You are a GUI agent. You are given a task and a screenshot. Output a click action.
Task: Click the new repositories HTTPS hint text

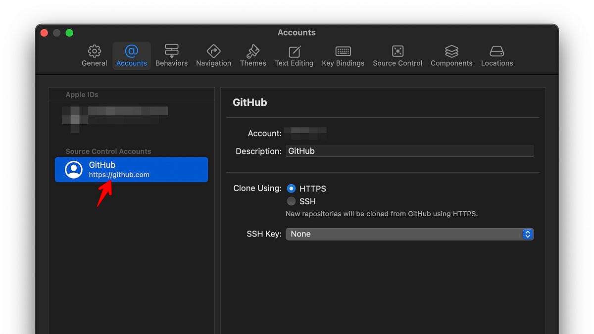click(x=382, y=214)
